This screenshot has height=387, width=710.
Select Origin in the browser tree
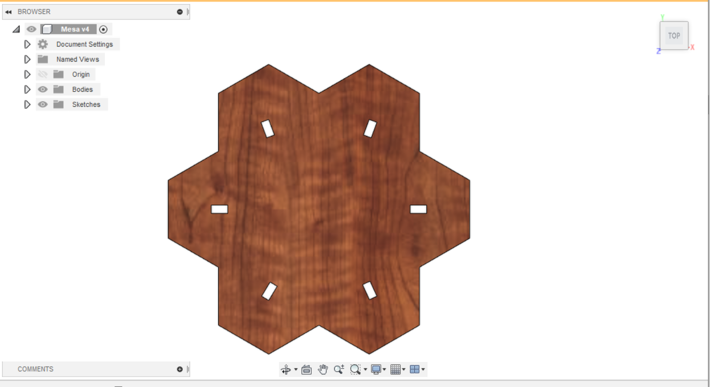[81, 74]
